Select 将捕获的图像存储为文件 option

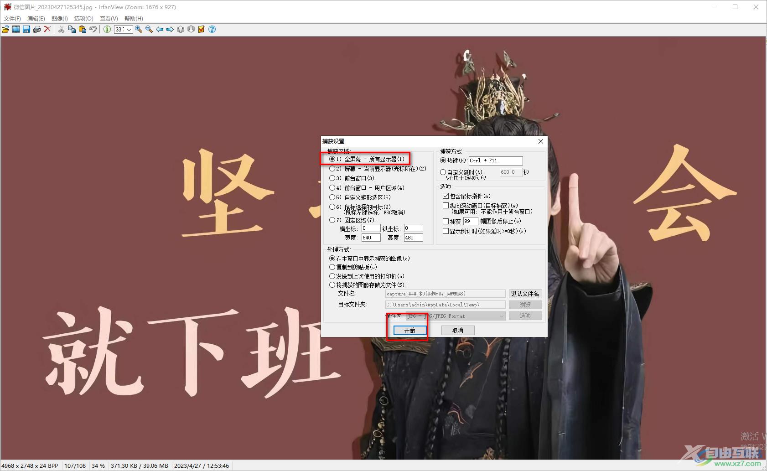(x=368, y=285)
